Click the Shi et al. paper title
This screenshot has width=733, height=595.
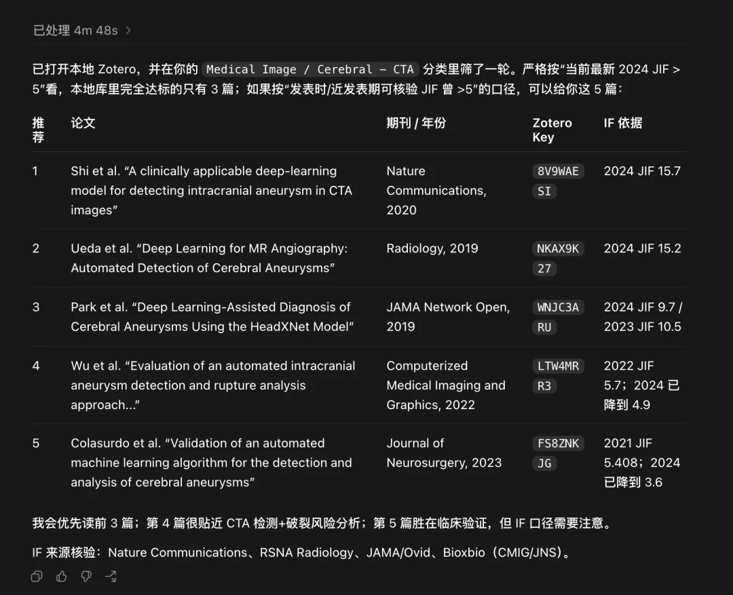point(211,190)
